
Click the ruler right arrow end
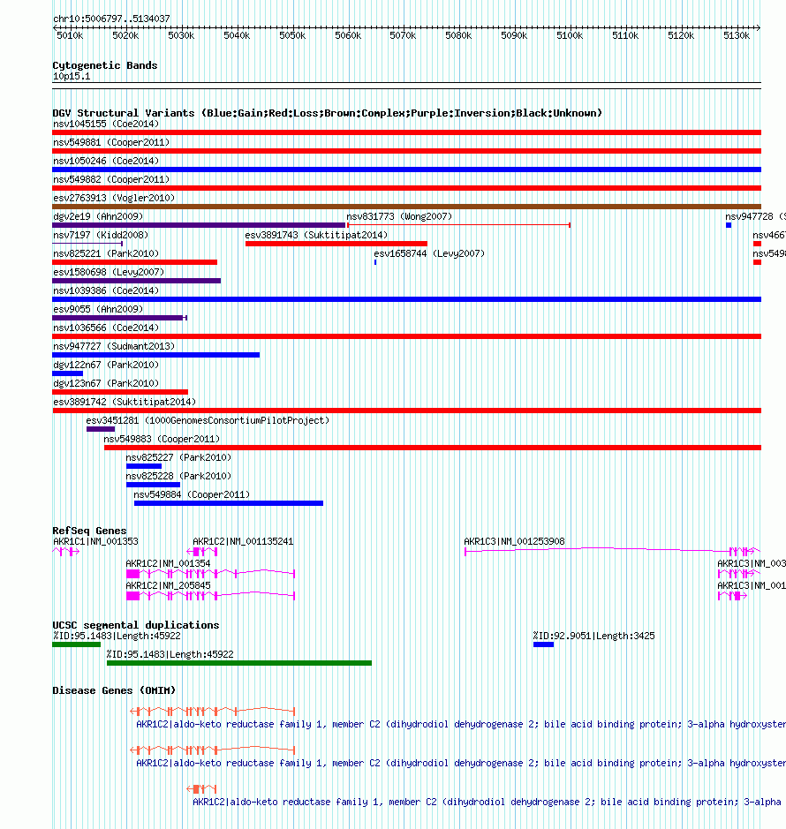[758, 27]
